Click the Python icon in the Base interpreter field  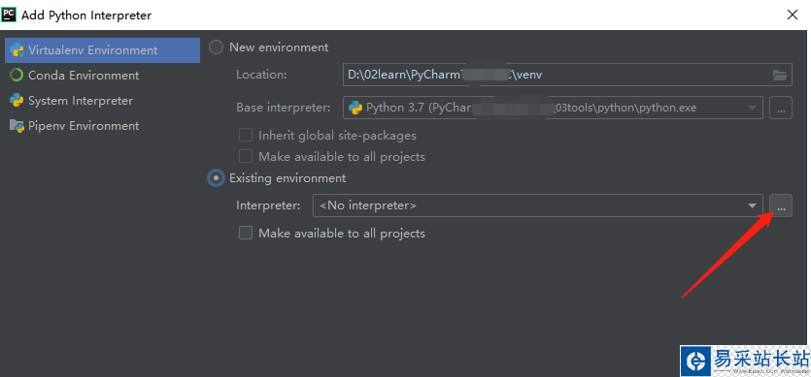point(355,108)
